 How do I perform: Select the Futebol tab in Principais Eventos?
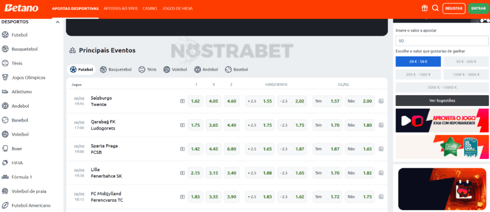tap(81, 70)
